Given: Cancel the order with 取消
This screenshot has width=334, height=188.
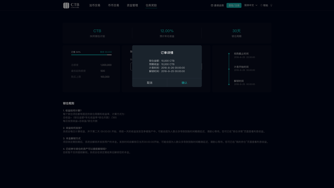Looking at the screenshot, I should 150,83.
